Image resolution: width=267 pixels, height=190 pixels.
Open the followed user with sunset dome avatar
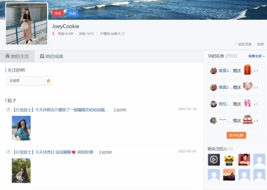pos(229,175)
